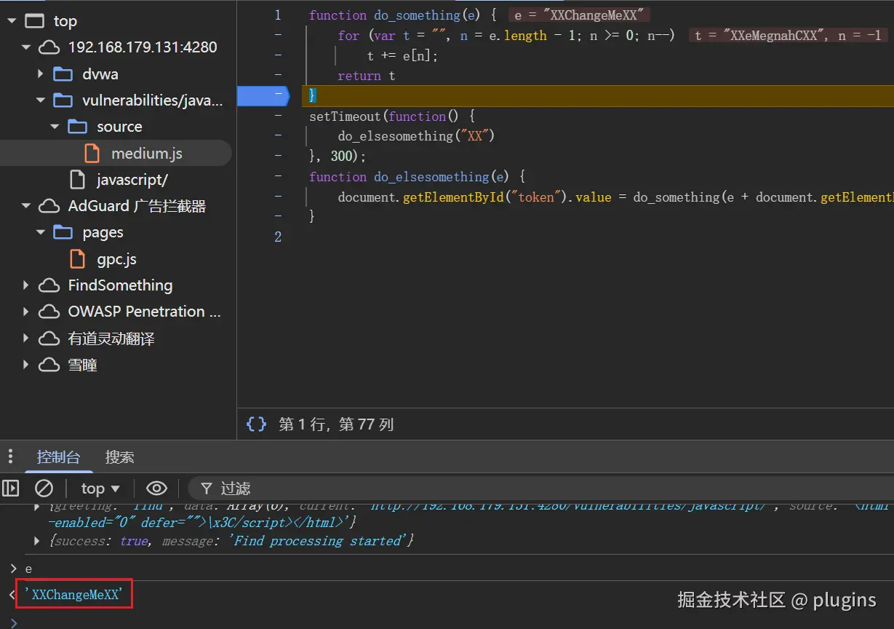
Task: Select the FindSomething label
Action: 120,285
